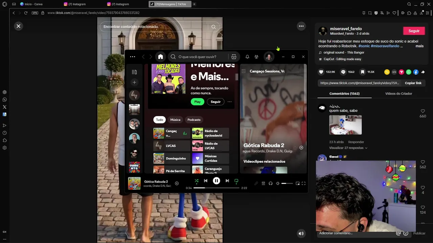Screen dimensions: 433x243
Task: Bookmark the TikTok video
Action: point(363,72)
